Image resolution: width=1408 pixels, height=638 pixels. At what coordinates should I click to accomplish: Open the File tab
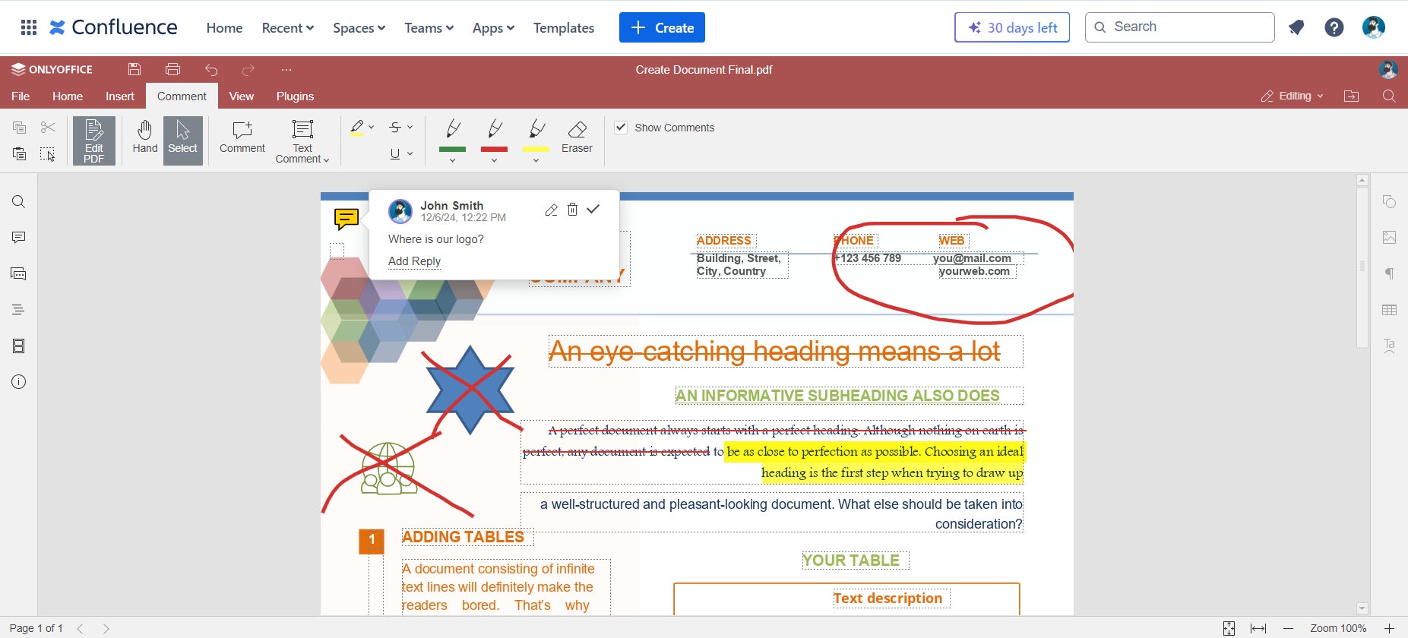[21, 96]
